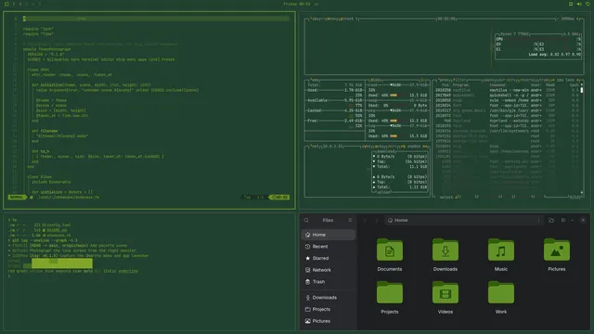594x334 pixels.
Task: Go back with the left arrow
Action: 365,221
